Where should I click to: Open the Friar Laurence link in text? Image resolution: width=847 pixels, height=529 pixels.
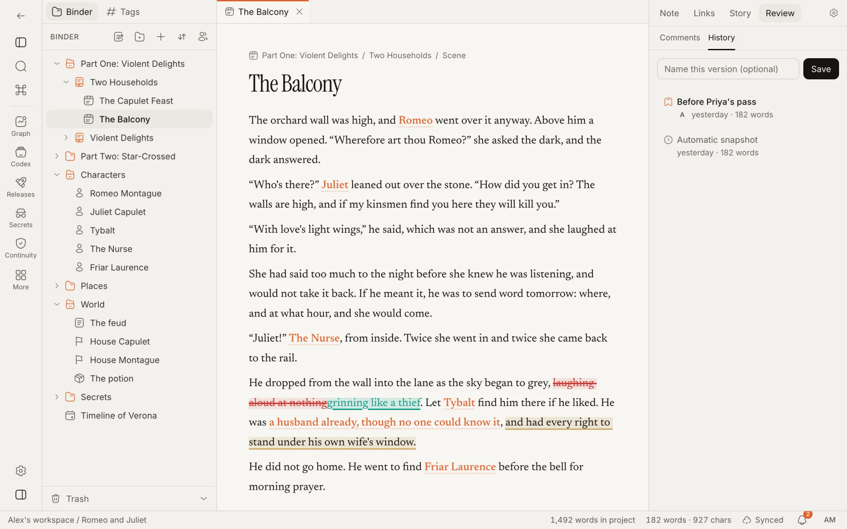click(460, 467)
